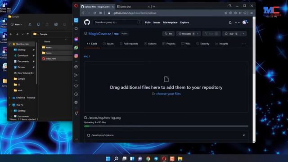Open the Security repository tab
This screenshot has width=288, height=162.
[203, 44]
